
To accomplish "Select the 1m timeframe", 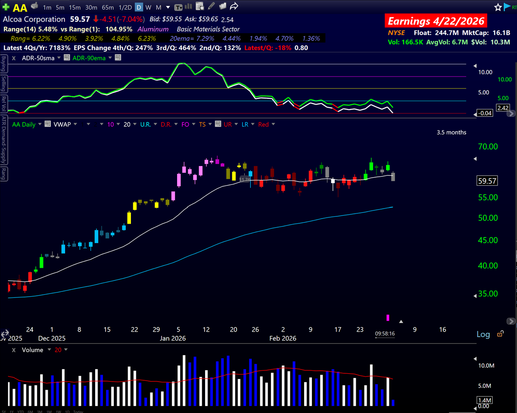I will click(47, 7).
